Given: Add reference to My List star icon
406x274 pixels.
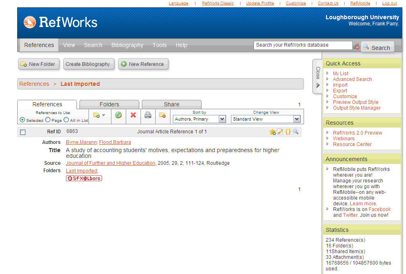Looking at the screenshot, I should 272,132.
